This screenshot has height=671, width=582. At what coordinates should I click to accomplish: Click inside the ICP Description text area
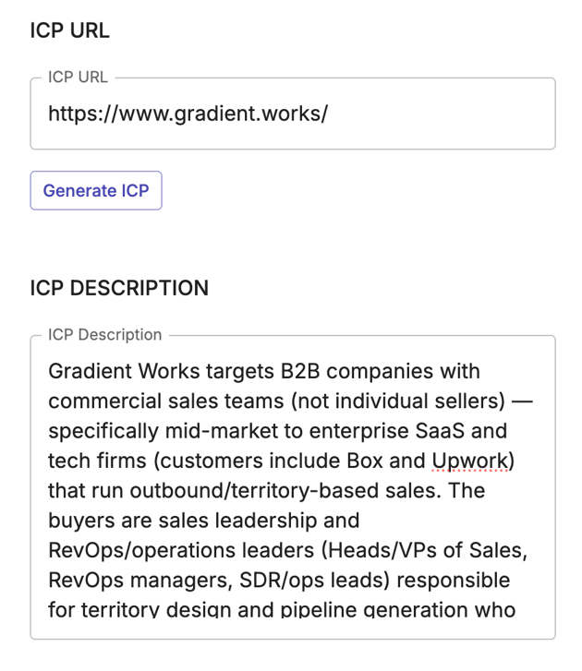pos(293,488)
